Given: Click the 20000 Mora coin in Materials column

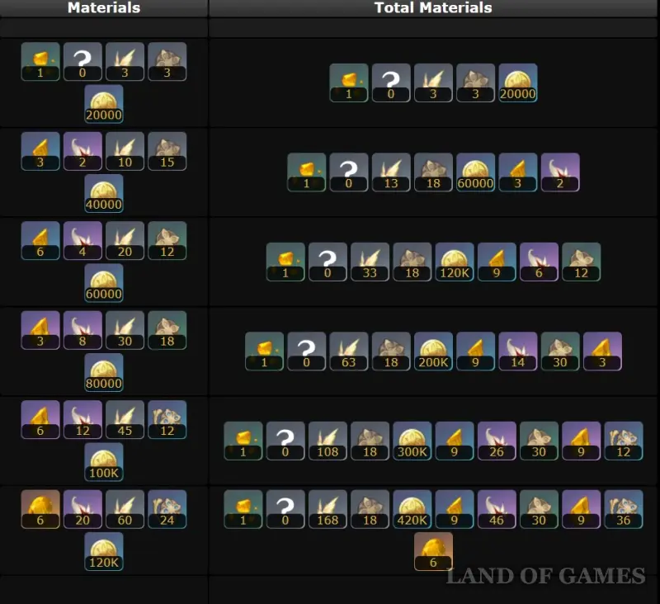Looking at the screenshot, I should pos(104,104).
